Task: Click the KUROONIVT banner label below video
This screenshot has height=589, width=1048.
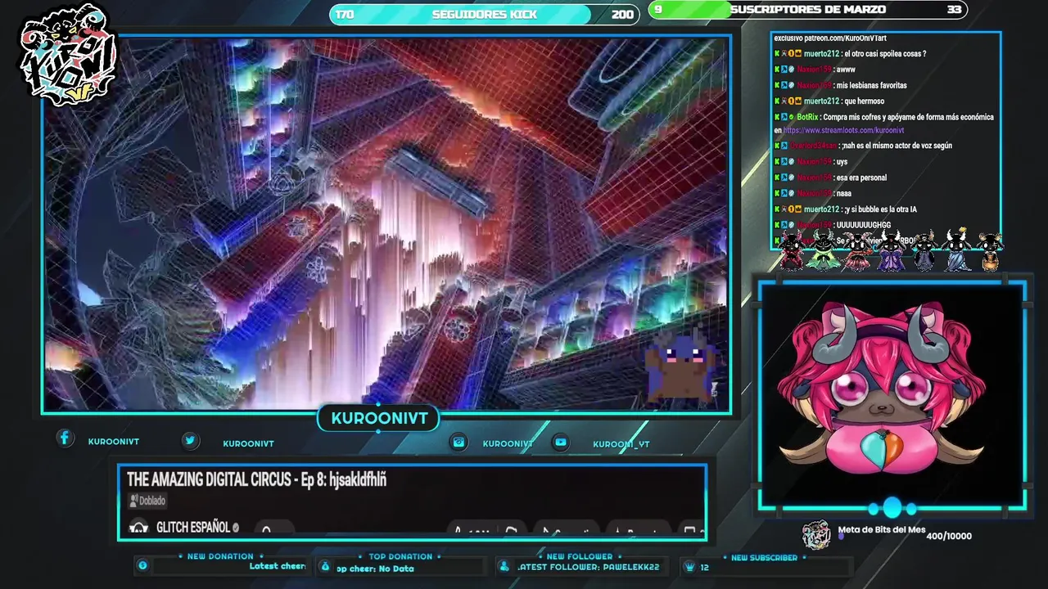Action: point(379,419)
